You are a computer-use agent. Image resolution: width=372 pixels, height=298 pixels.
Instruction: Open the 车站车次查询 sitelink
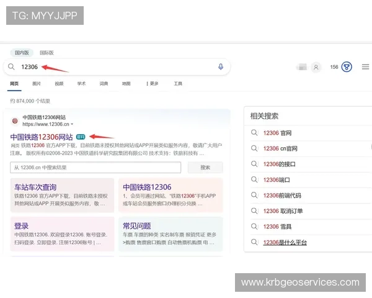(35, 187)
